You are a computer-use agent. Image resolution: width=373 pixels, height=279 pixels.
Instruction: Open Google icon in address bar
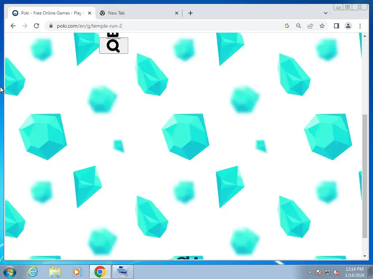coord(287,26)
